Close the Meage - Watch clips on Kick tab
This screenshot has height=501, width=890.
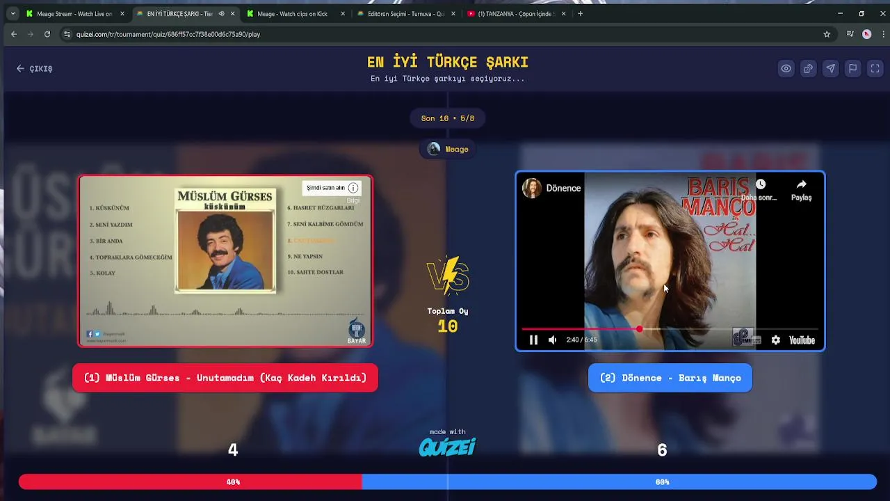[343, 13]
